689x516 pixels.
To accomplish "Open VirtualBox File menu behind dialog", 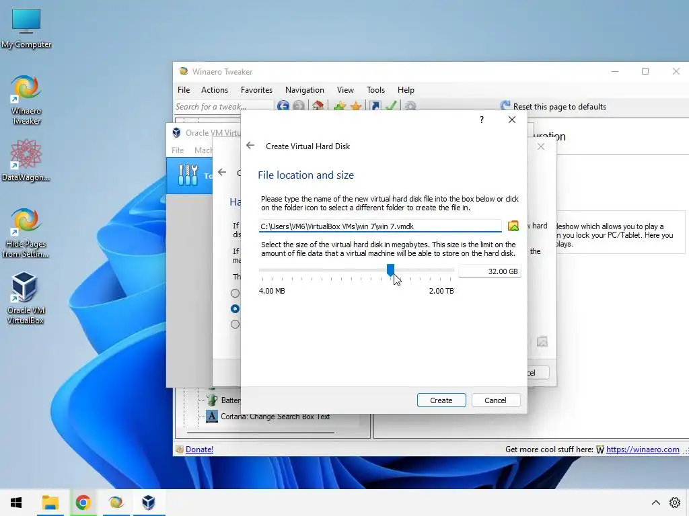I will 178,150.
